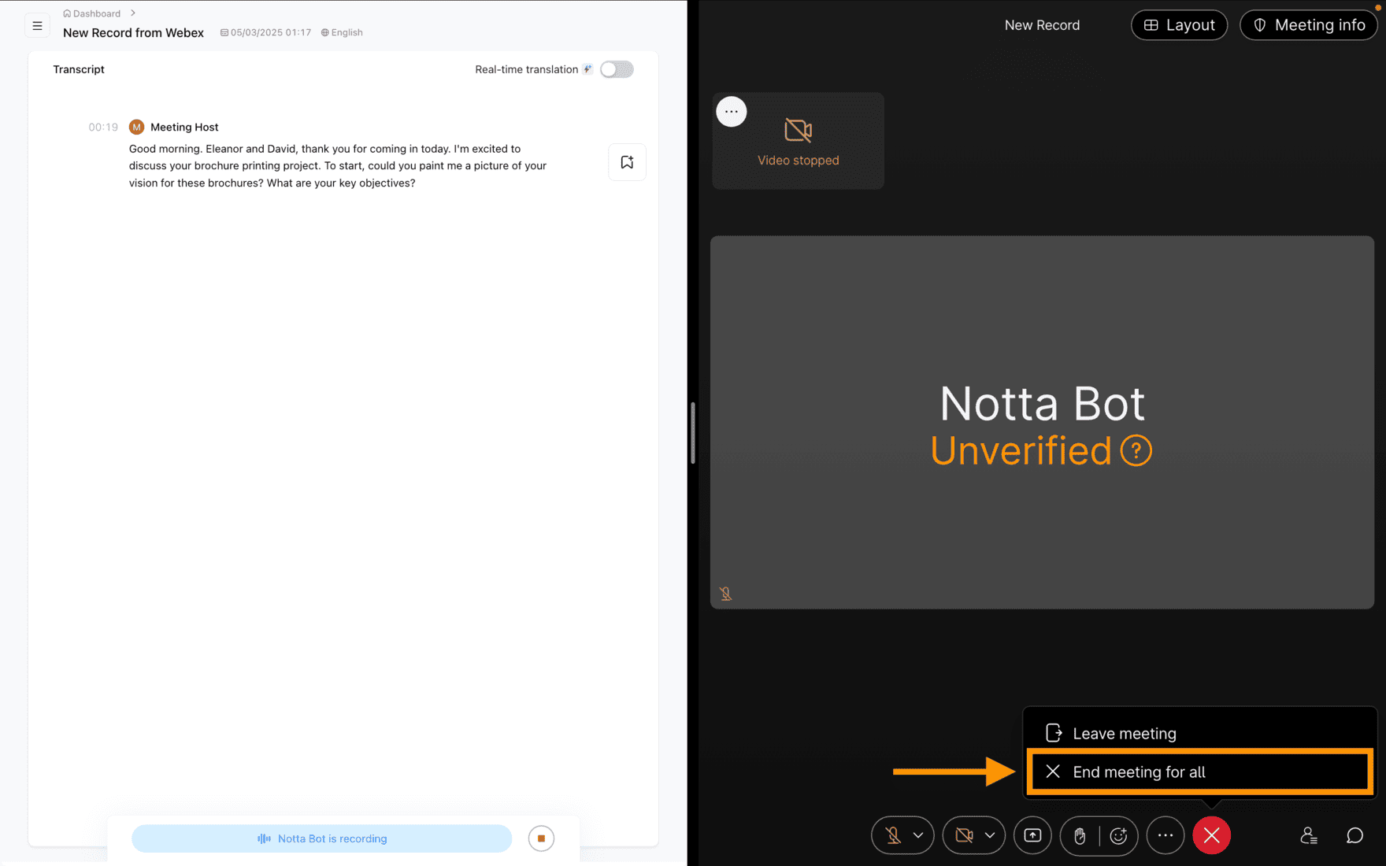Click the Meeting Host avatar icon
Image resolution: width=1386 pixels, height=866 pixels.
(x=136, y=127)
